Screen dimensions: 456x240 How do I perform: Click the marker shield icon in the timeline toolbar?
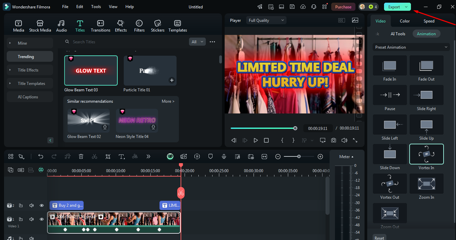[211, 156]
